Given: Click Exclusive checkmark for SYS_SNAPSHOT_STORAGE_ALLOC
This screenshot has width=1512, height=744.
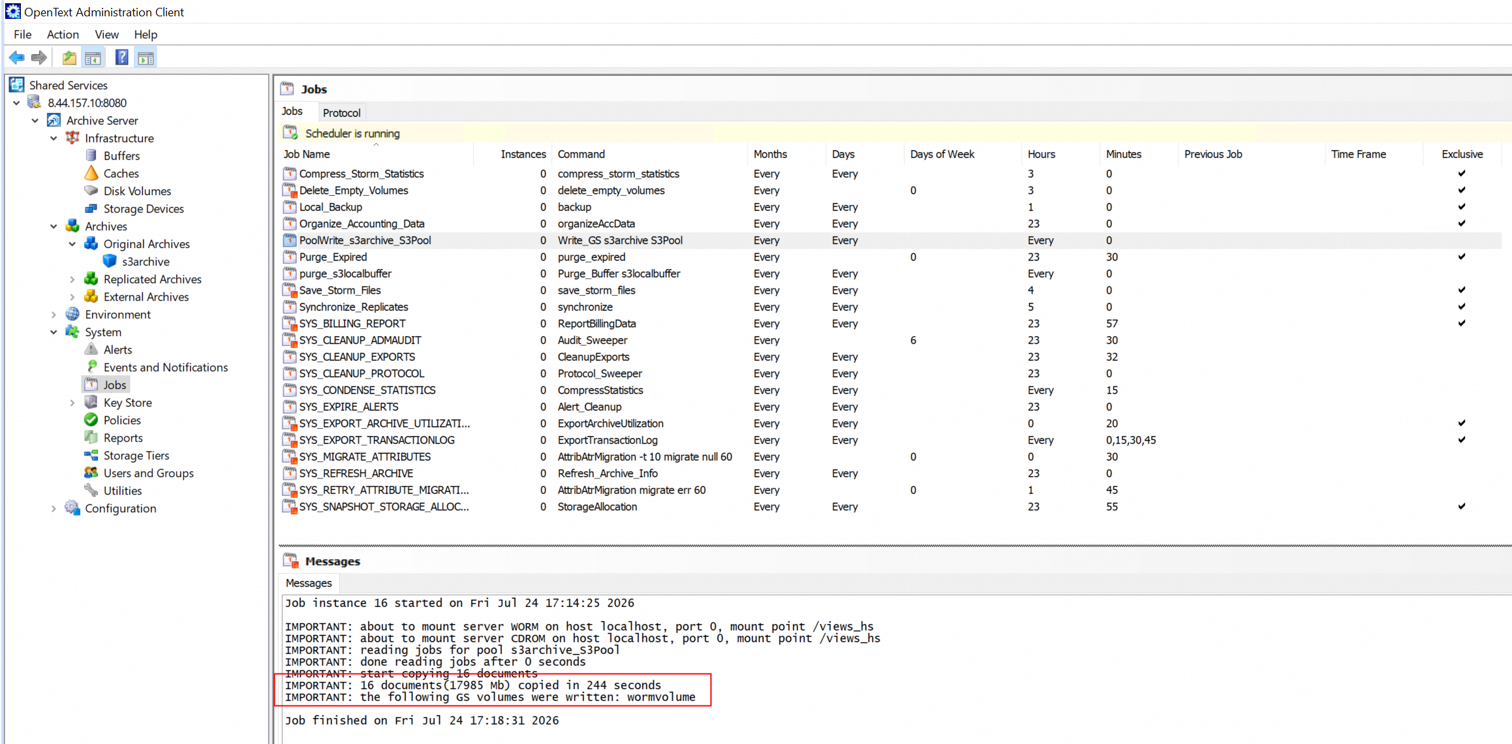Looking at the screenshot, I should coord(1462,506).
